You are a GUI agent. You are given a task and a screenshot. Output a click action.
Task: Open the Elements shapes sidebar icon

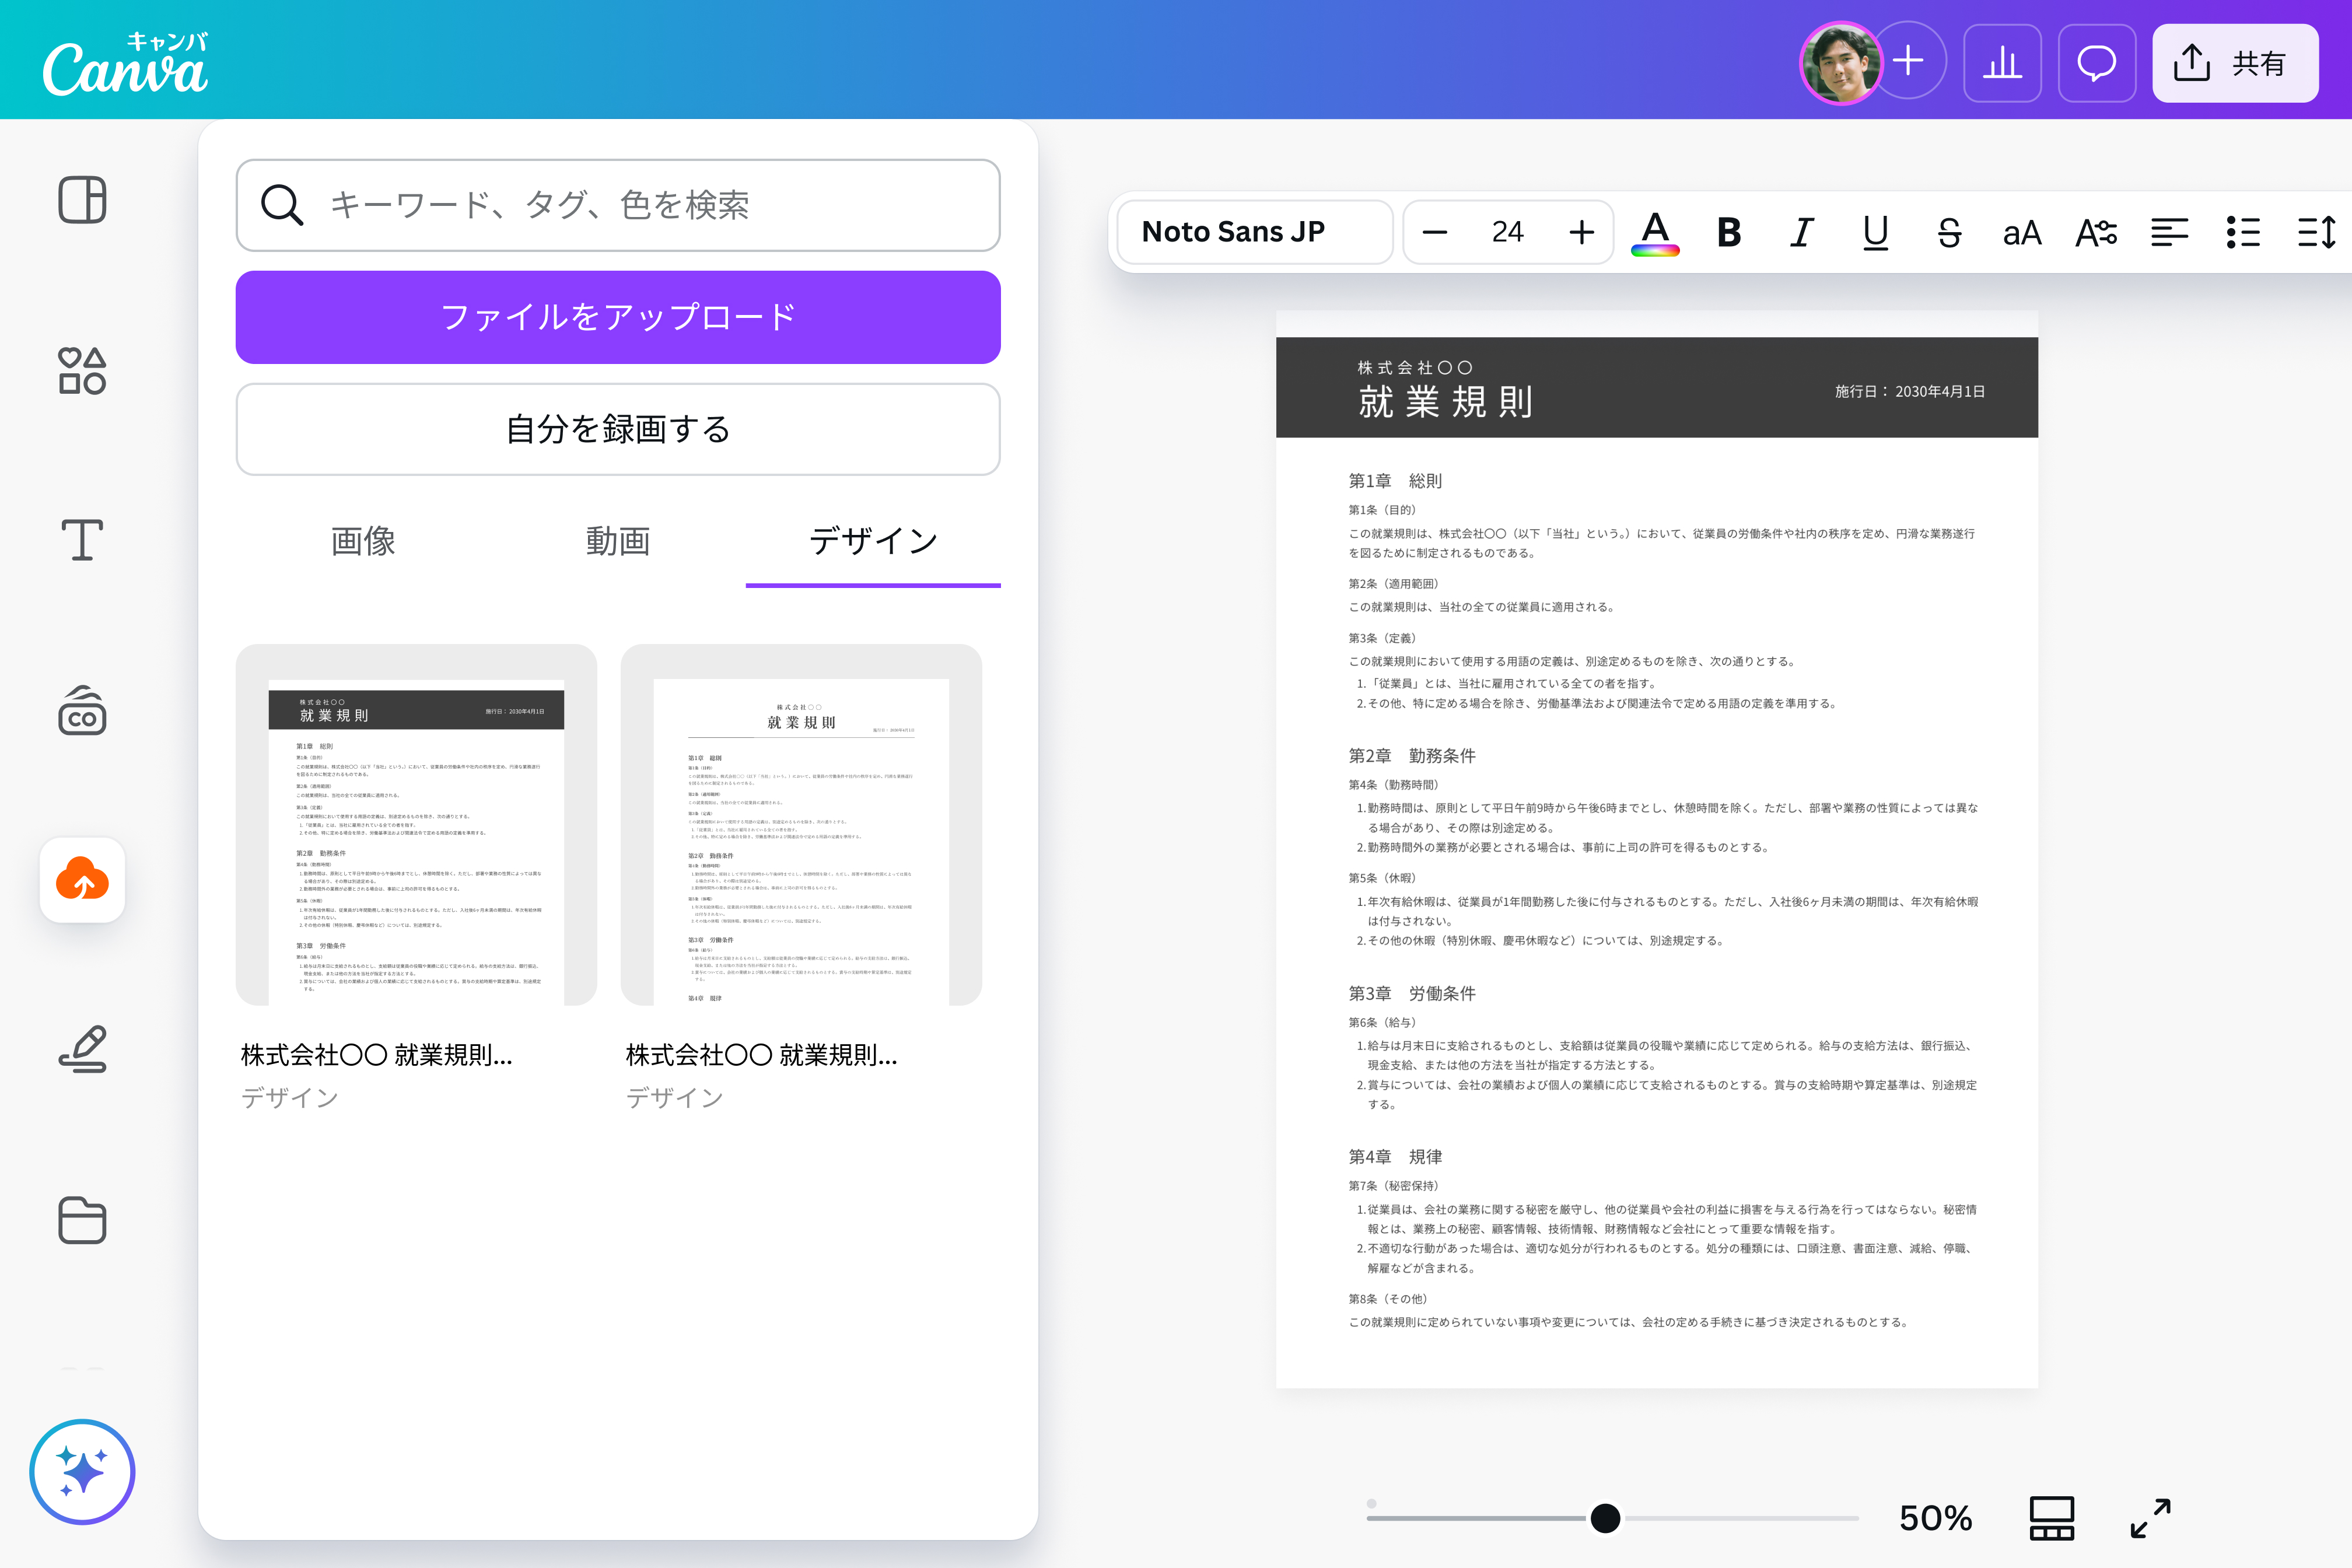tap(82, 370)
